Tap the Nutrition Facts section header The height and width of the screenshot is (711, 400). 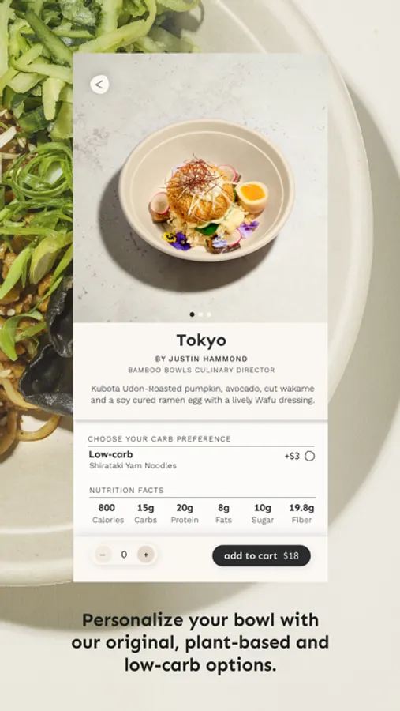point(126,490)
